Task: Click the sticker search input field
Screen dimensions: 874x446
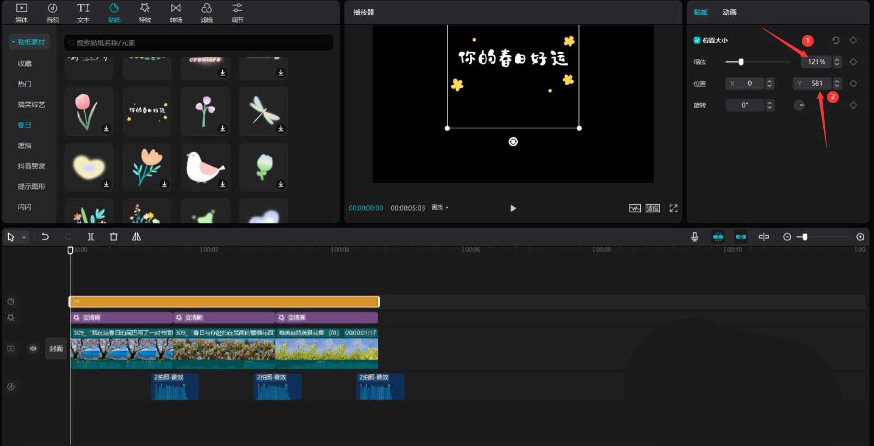Action: pos(199,43)
